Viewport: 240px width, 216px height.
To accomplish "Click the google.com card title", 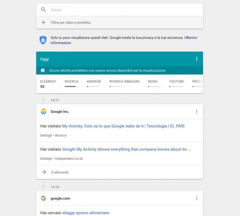I will tap(60, 198).
